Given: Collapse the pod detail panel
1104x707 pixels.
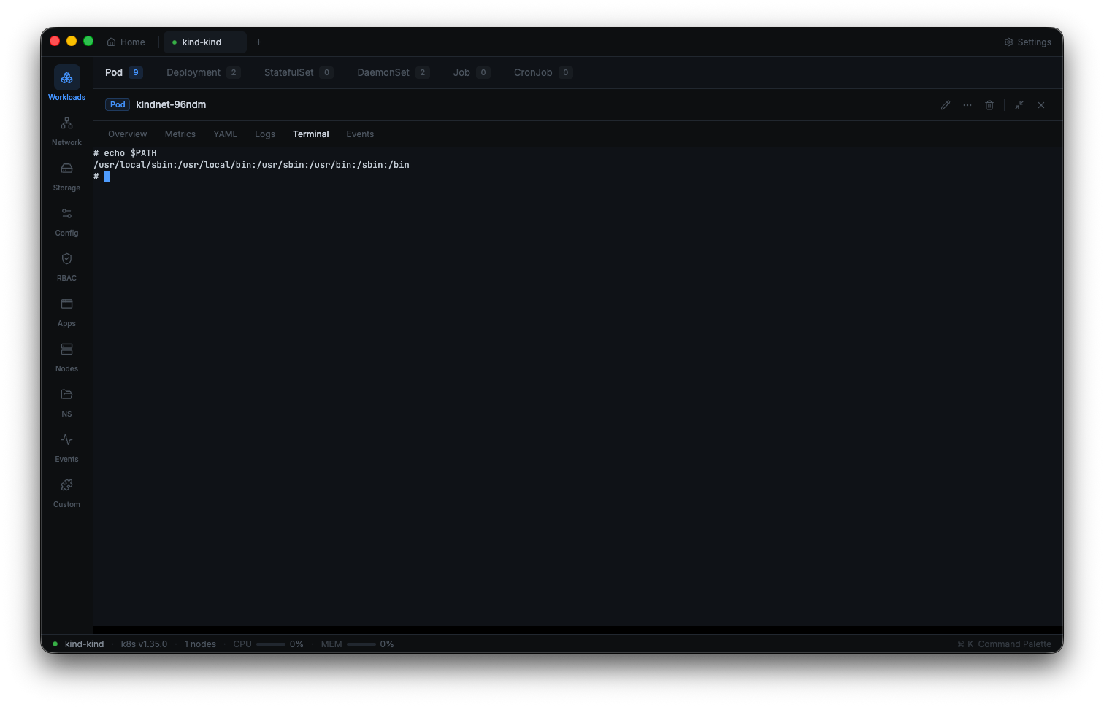Looking at the screenshot, I should [1019, 104].
